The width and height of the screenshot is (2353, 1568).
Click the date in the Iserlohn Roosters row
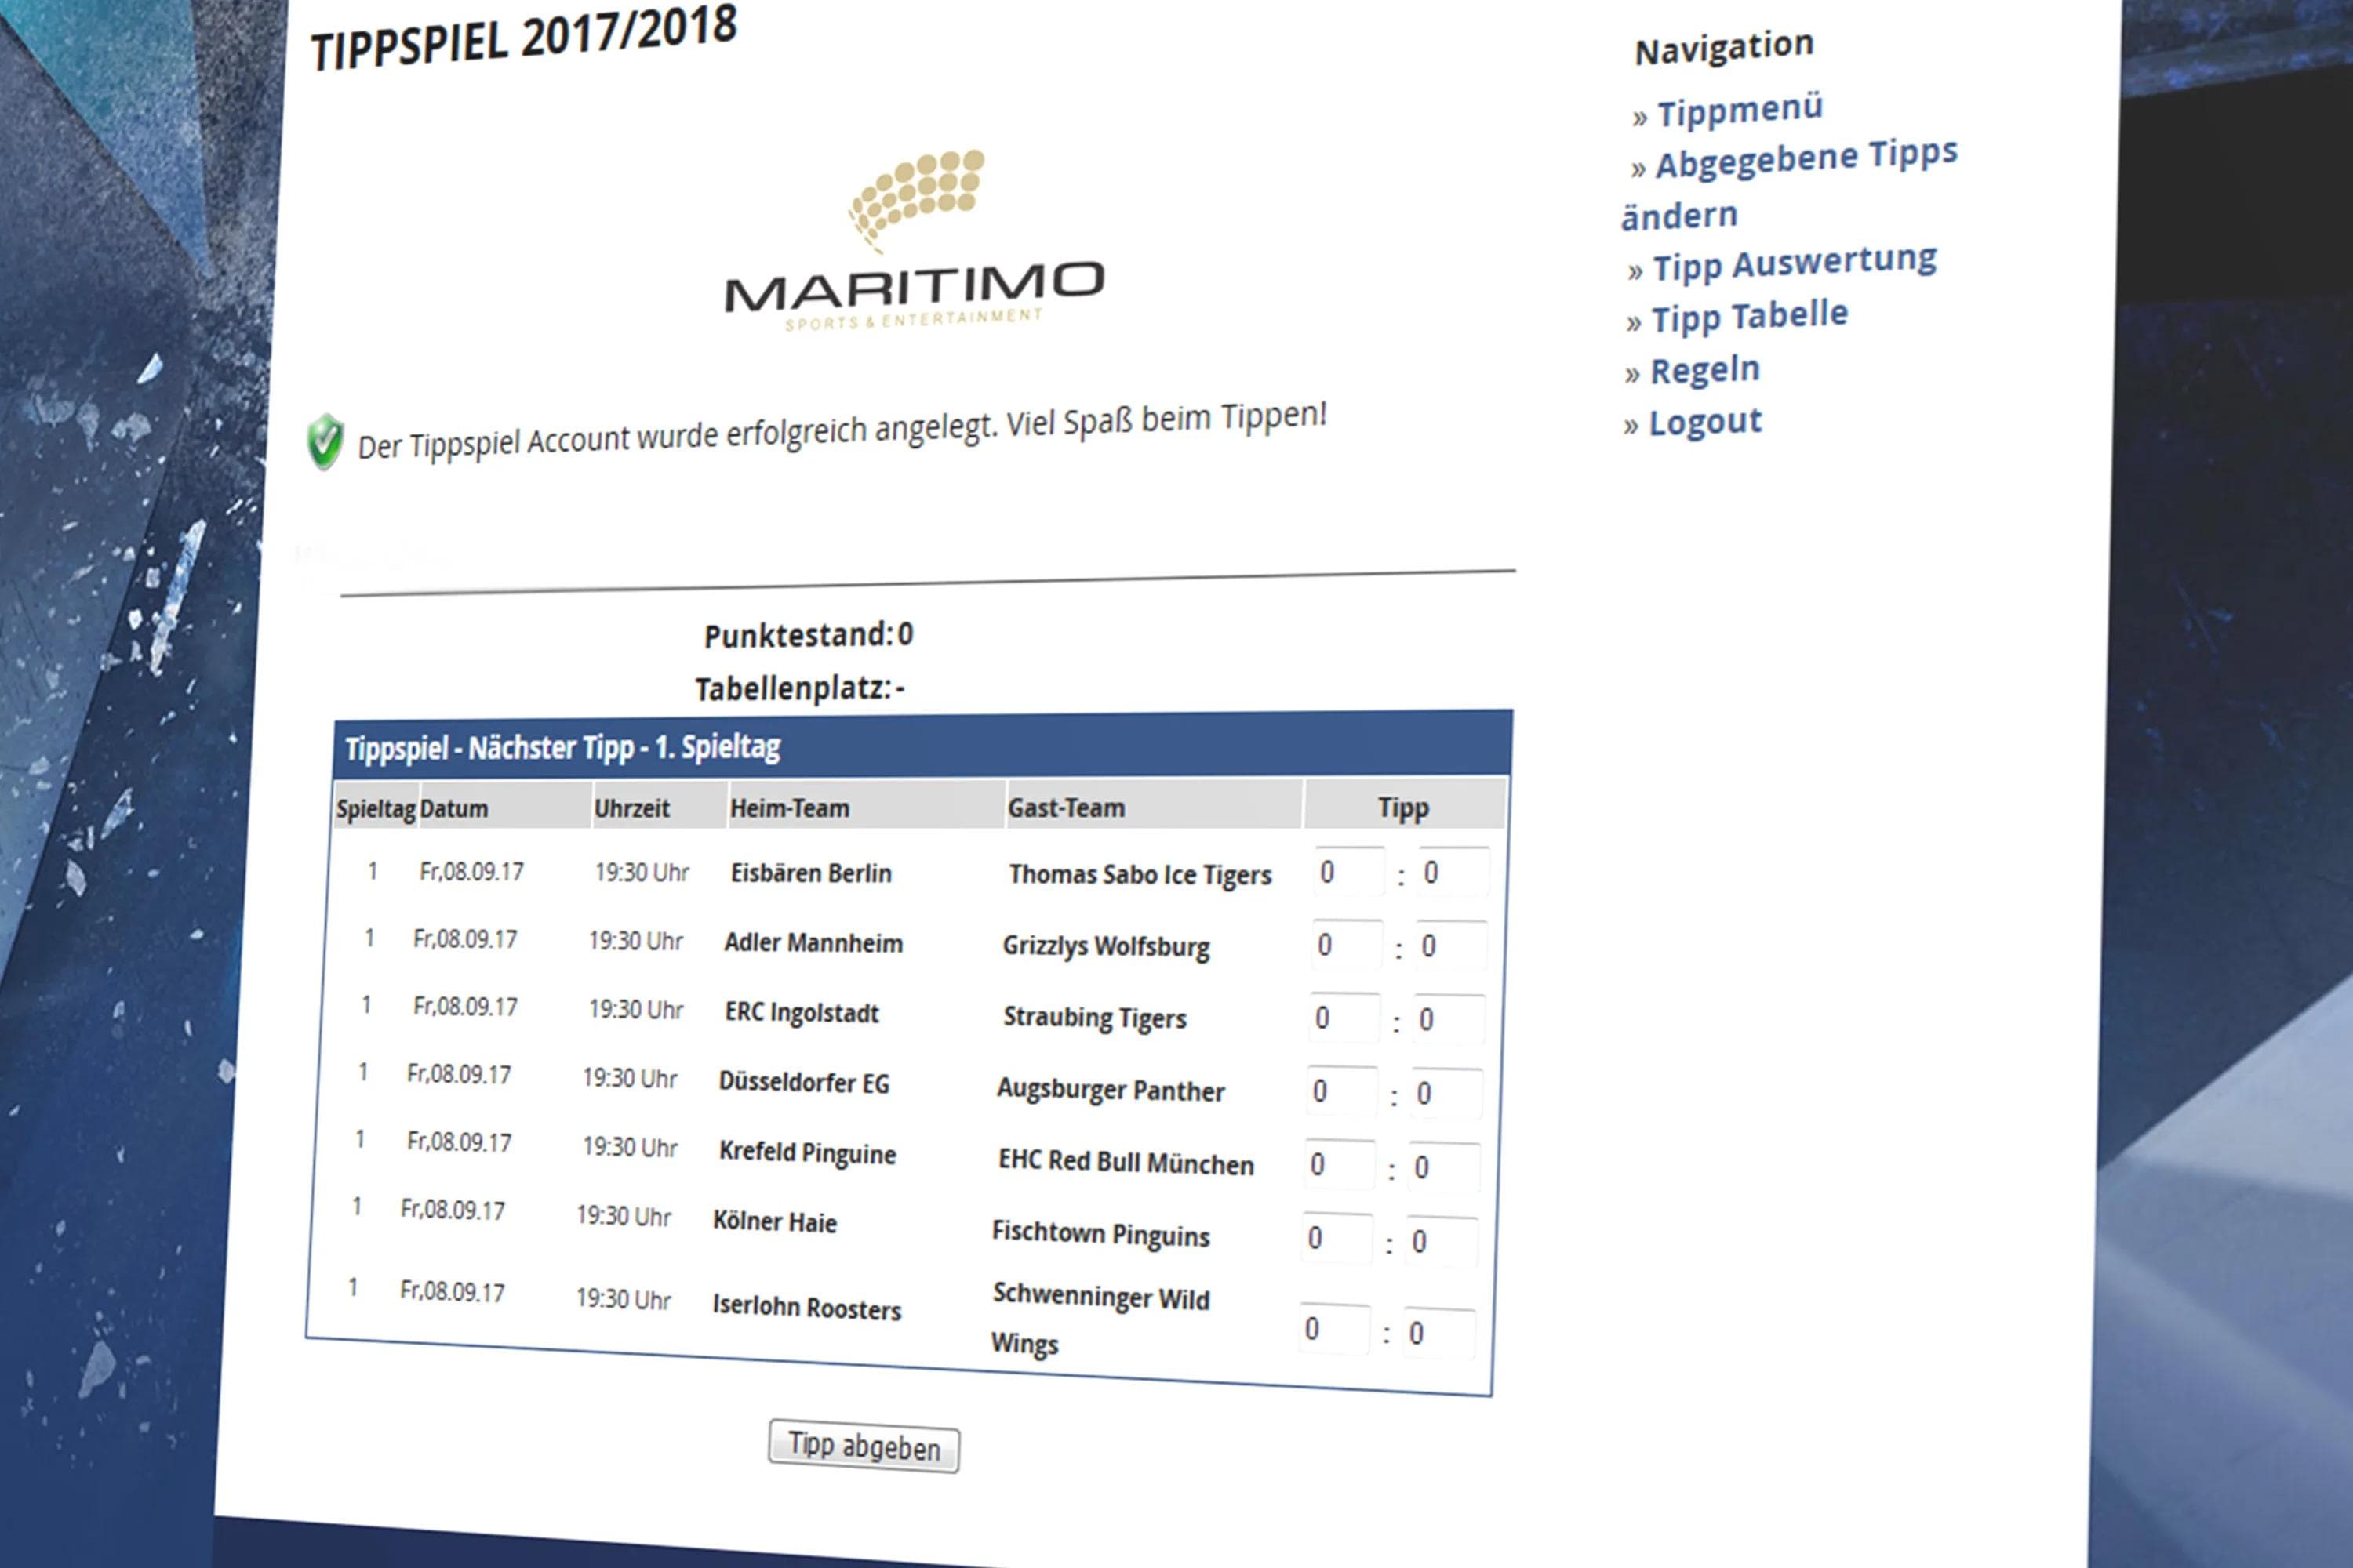tap(453, 1292)
